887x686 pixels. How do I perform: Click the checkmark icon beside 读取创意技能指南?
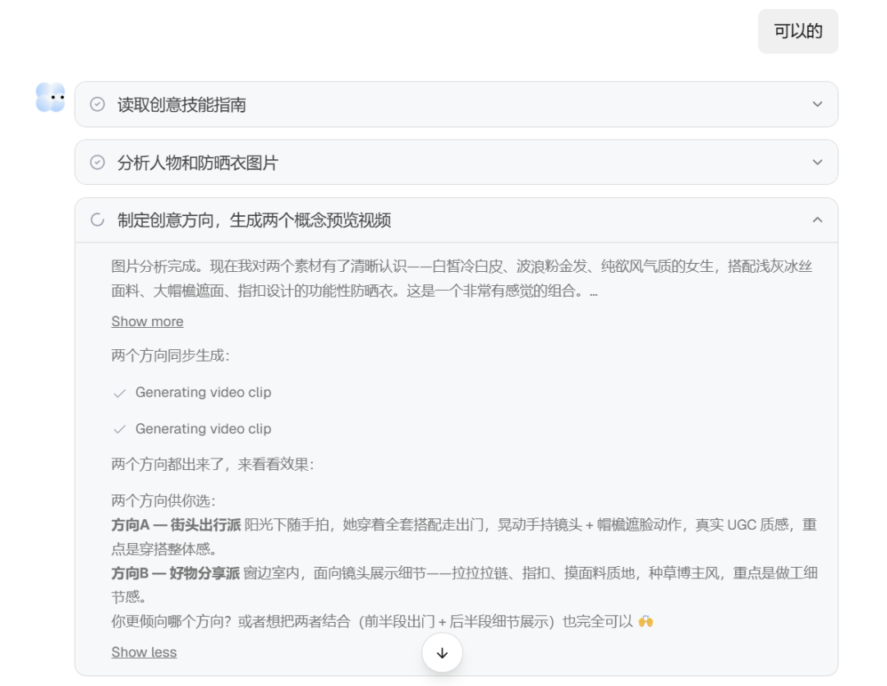[97, 104]
